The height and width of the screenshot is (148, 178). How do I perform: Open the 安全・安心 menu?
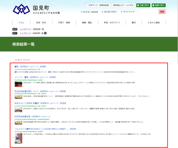tap(41, 23)
